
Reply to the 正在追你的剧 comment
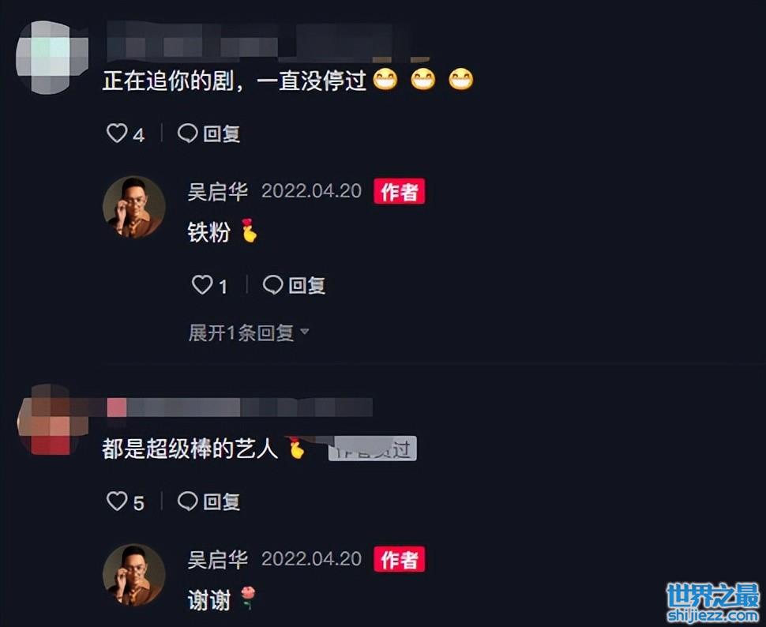(208, 133)
